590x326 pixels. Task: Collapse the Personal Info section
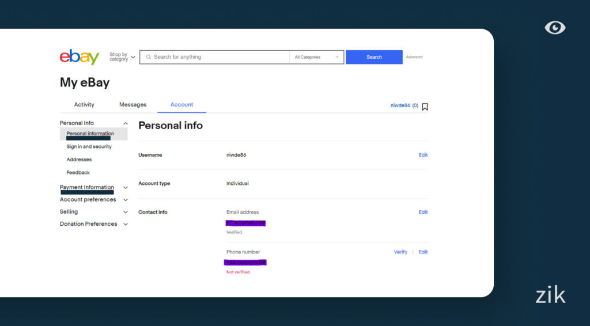click(x=126, y=123)
